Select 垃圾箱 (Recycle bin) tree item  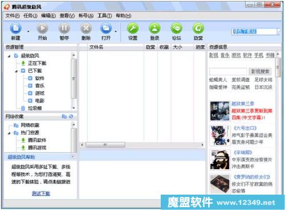35,108
